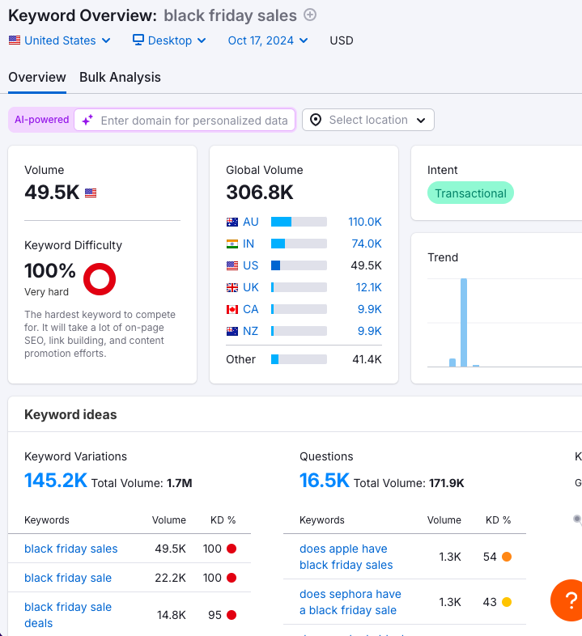582x636 pixels.
Task: Click the 'black friday sale deals' keyword link
Action: click(68, 615)
